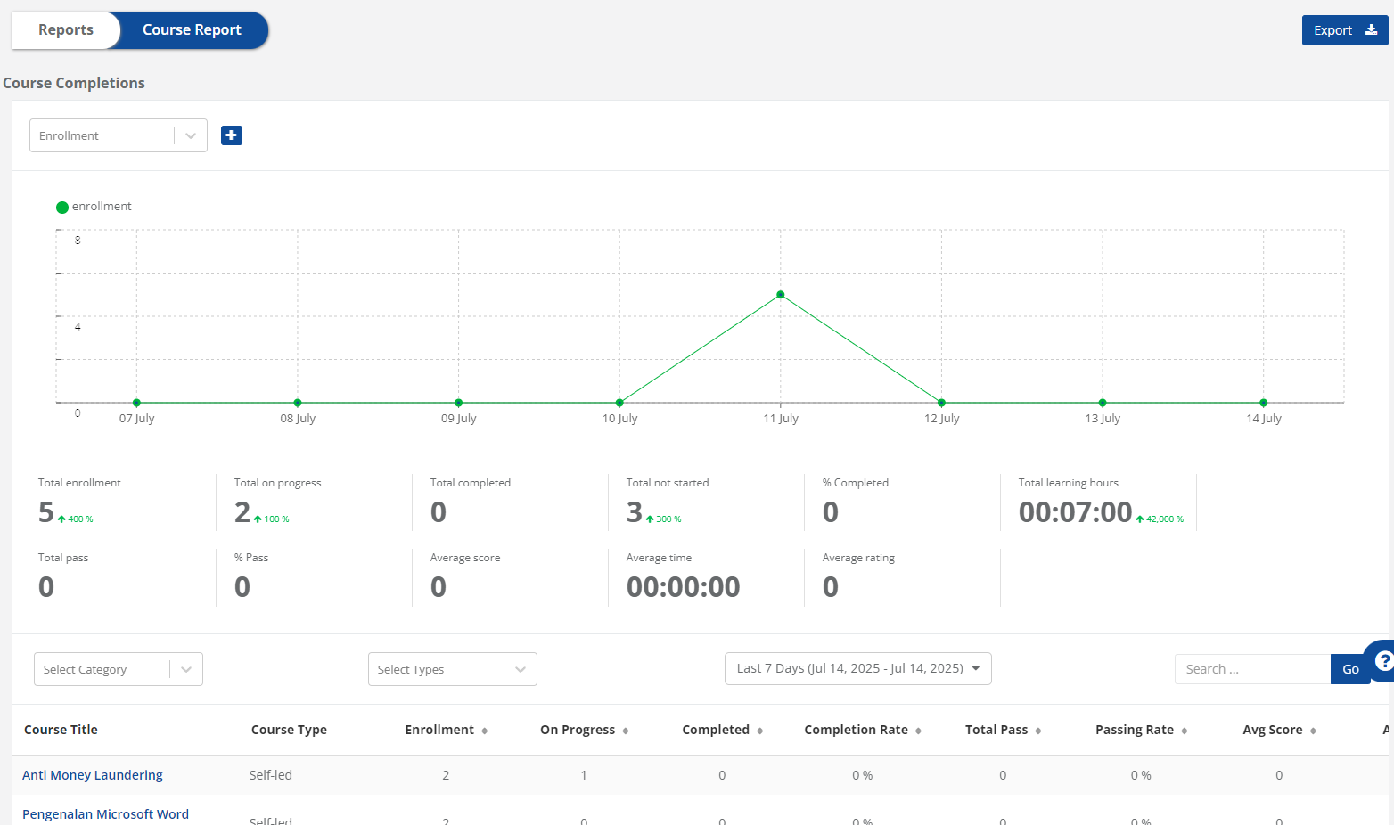Click the 10 July chart data point
The image size is (1394, 825).
[619, 403]
